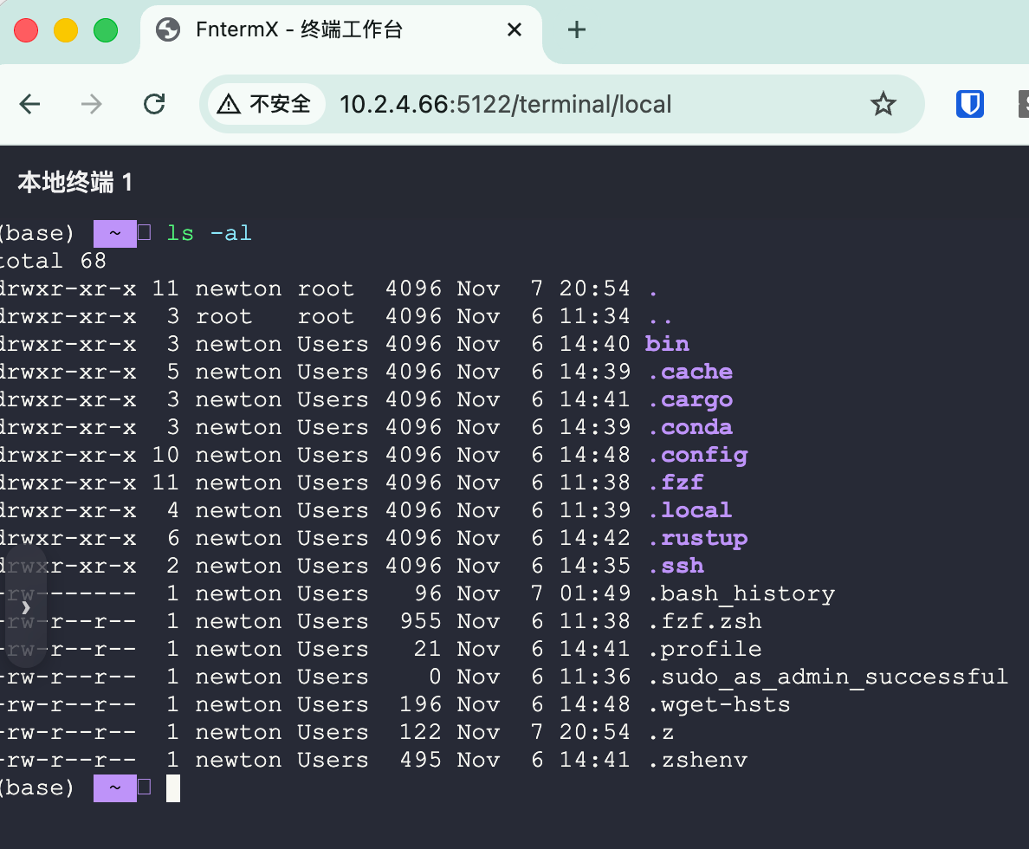Click the 本地终端 1 title

tap(74, 183)
